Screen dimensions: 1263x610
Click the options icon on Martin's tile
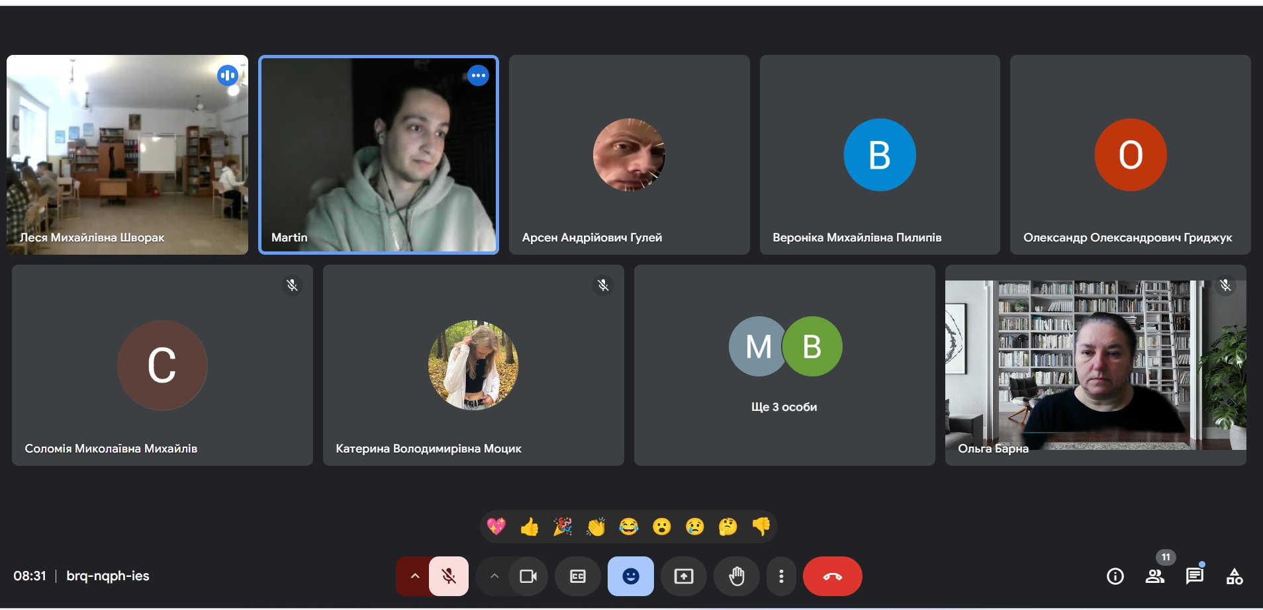point(478,75)
